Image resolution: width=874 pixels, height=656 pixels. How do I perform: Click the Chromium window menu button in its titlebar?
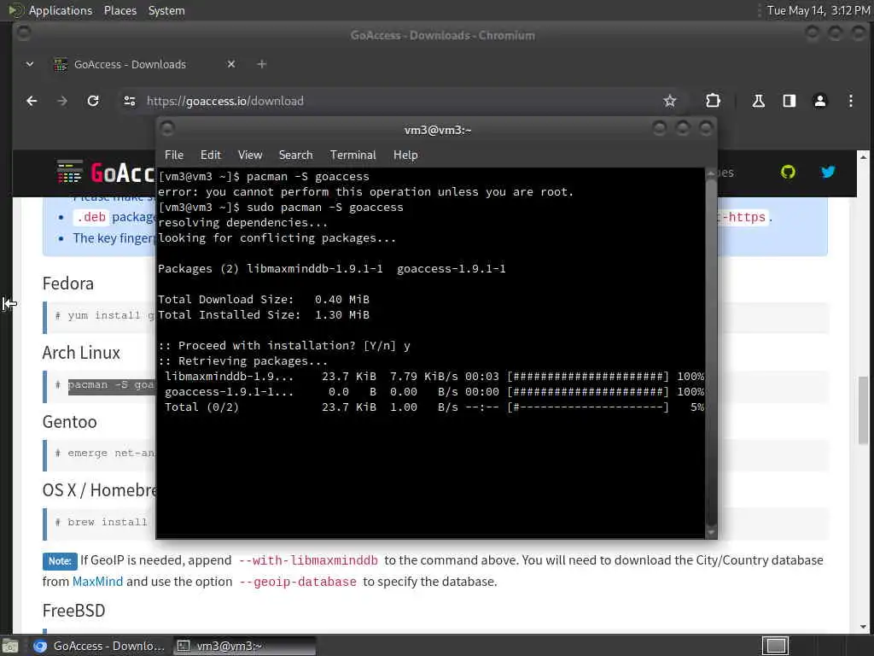tap(23, 33)
